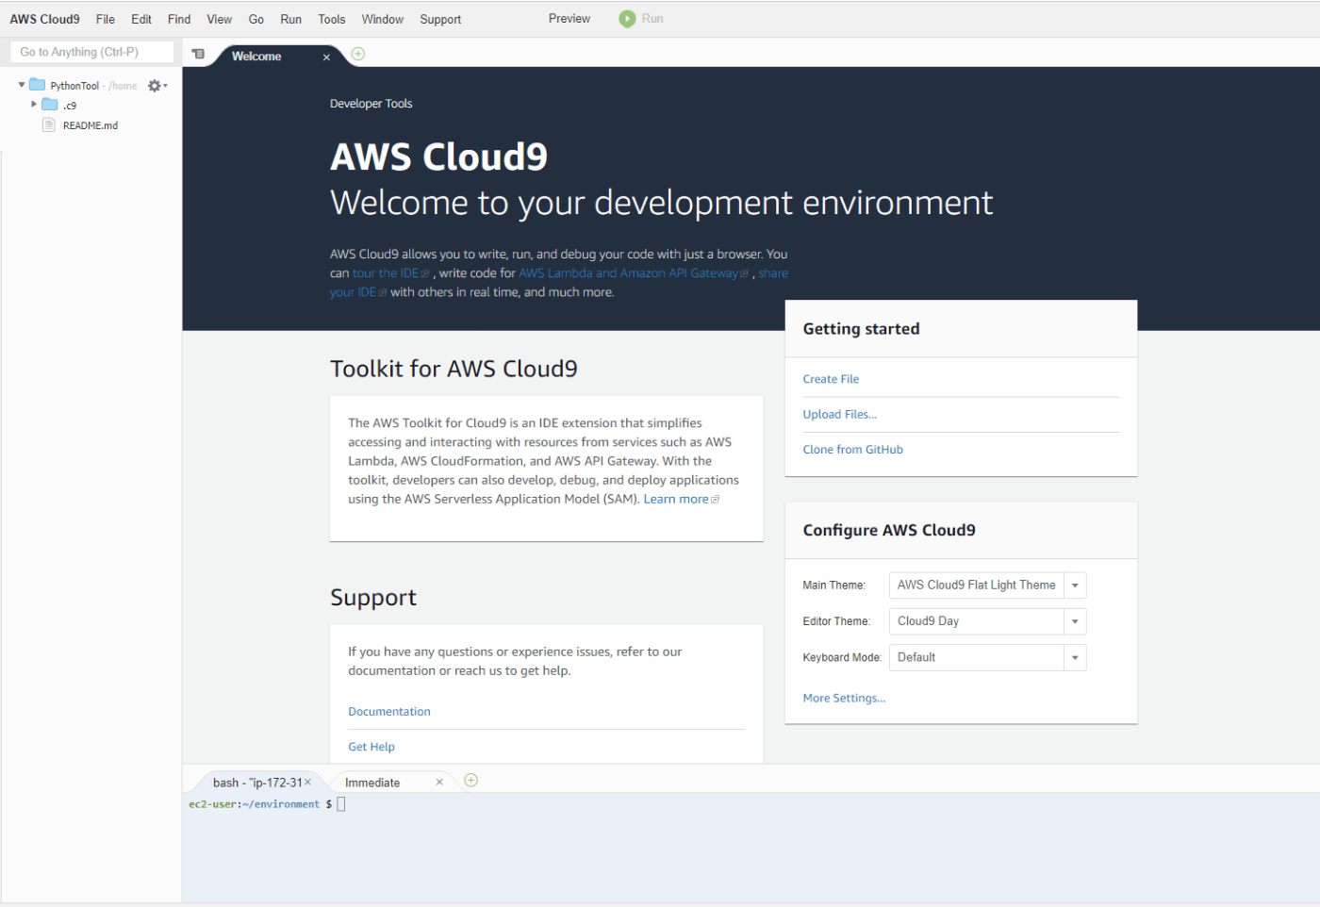Open the Tools menu
The height and width of the screenshot is (907, 1320).
[x=332, y=19]
